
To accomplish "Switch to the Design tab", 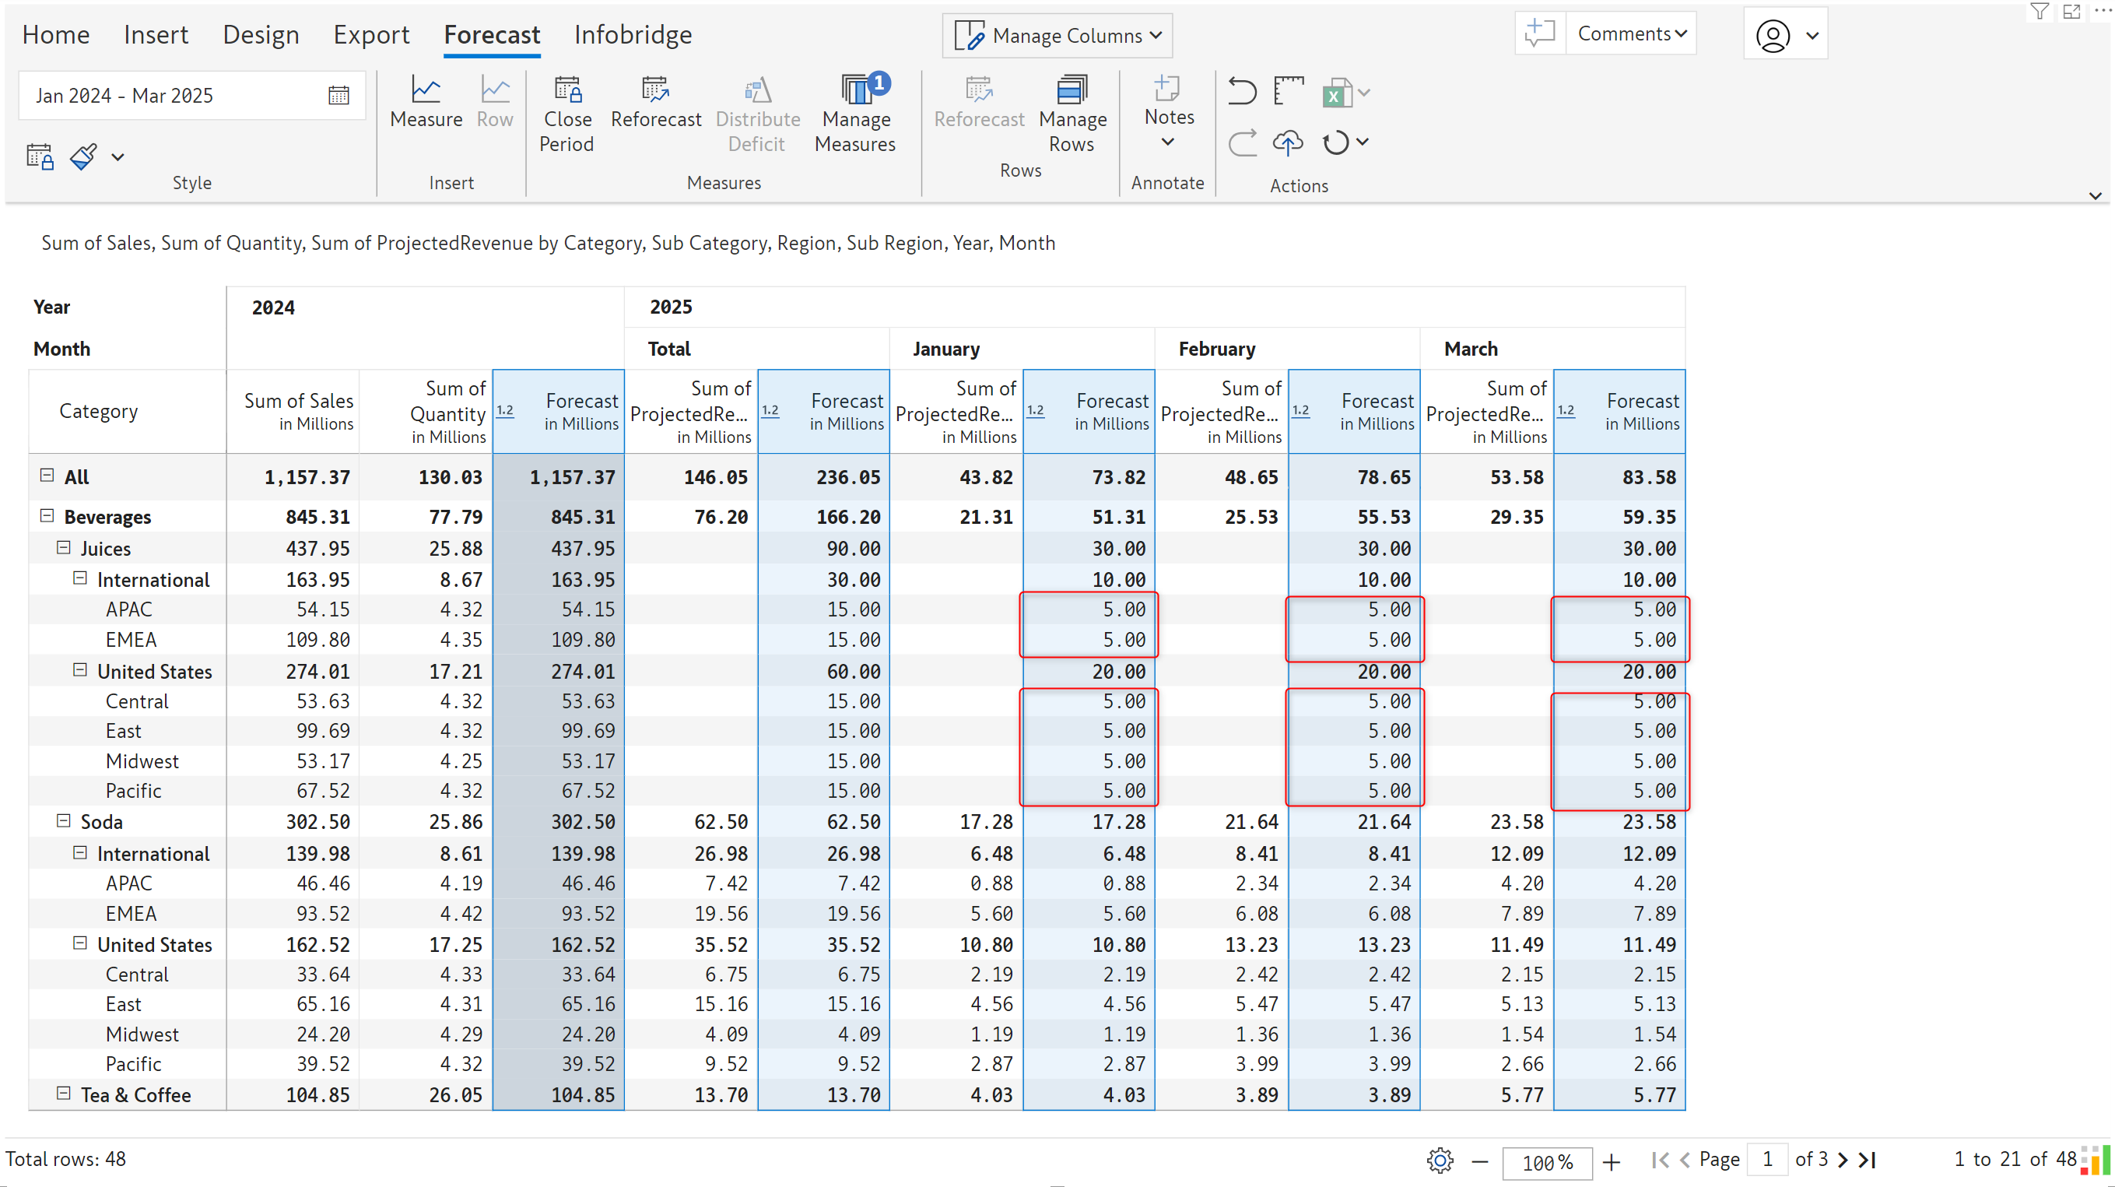I will [261, 34].
